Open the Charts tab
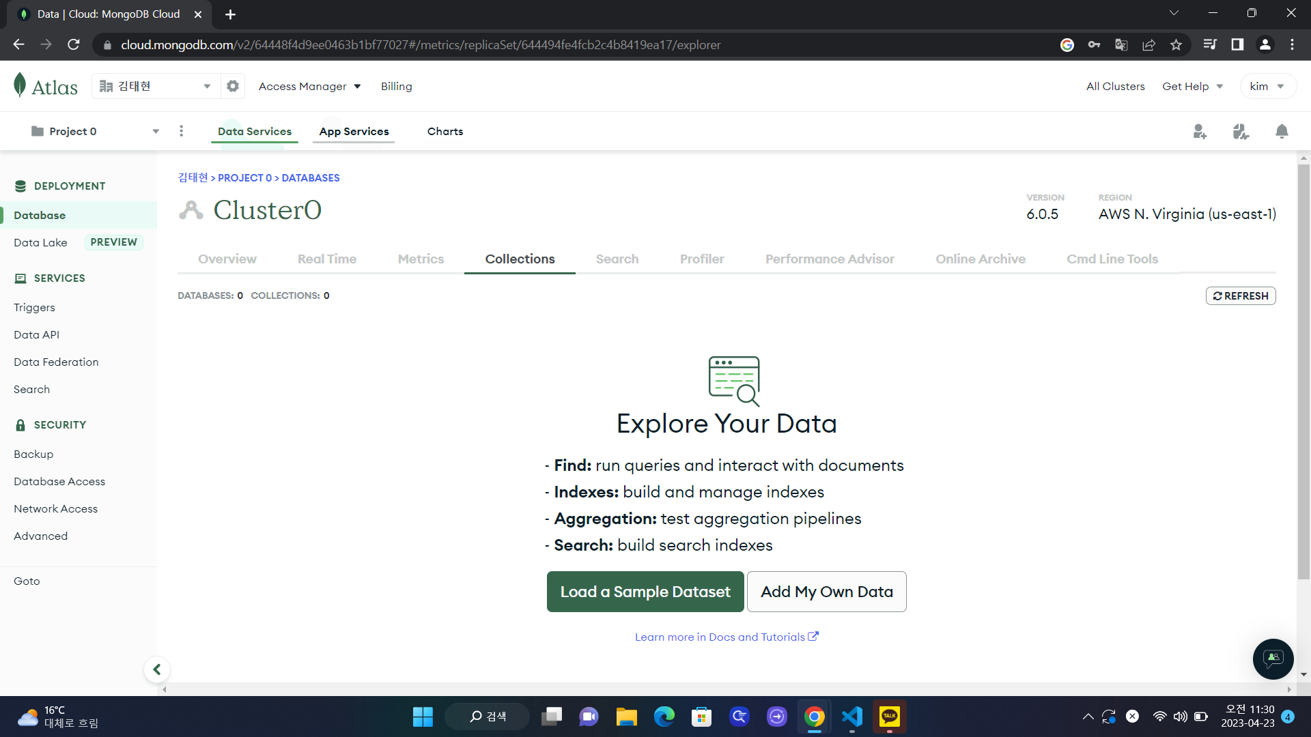This screenshot has height=737, width=1311. coord(445,131)
